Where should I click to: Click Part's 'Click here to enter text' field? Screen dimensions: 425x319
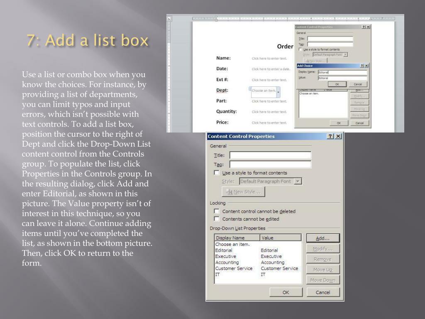pyautogui.click(x=269, y=101)
